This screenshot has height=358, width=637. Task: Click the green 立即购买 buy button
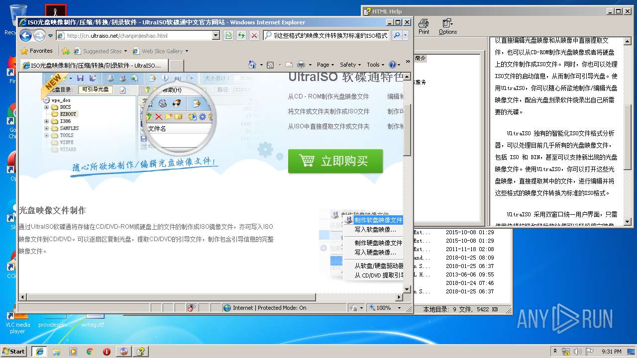[335, 161]
